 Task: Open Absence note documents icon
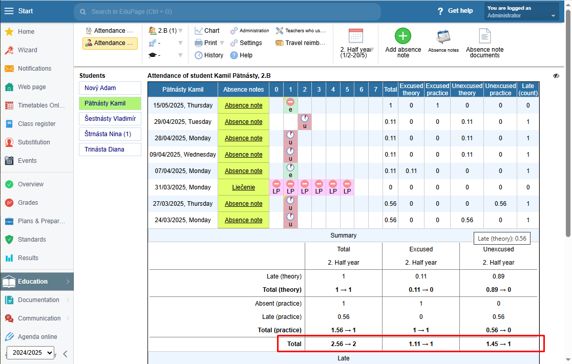(484, 36)
